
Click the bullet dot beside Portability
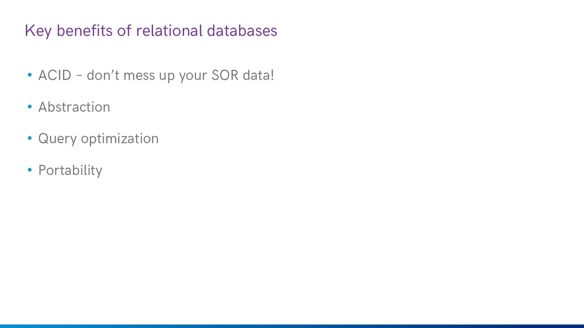click(30, 170)
